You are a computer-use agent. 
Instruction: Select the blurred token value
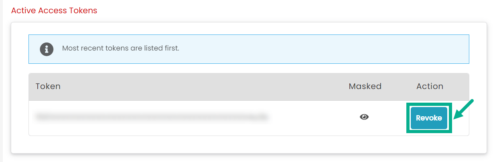coord(151,117)
